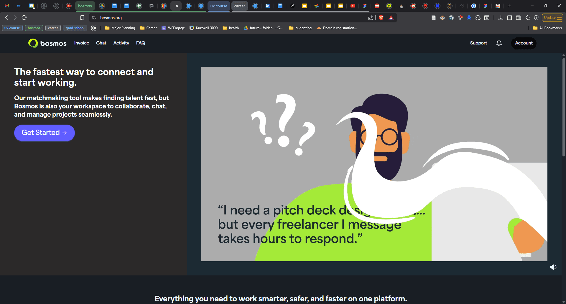Open the career saved group in bookmarks bar
This screenshot has height=304, width=566.
pos(53,28)
